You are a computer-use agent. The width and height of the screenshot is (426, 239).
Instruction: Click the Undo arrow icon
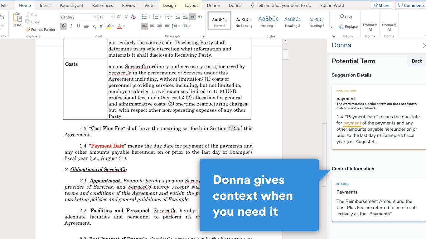pos(2,17)
